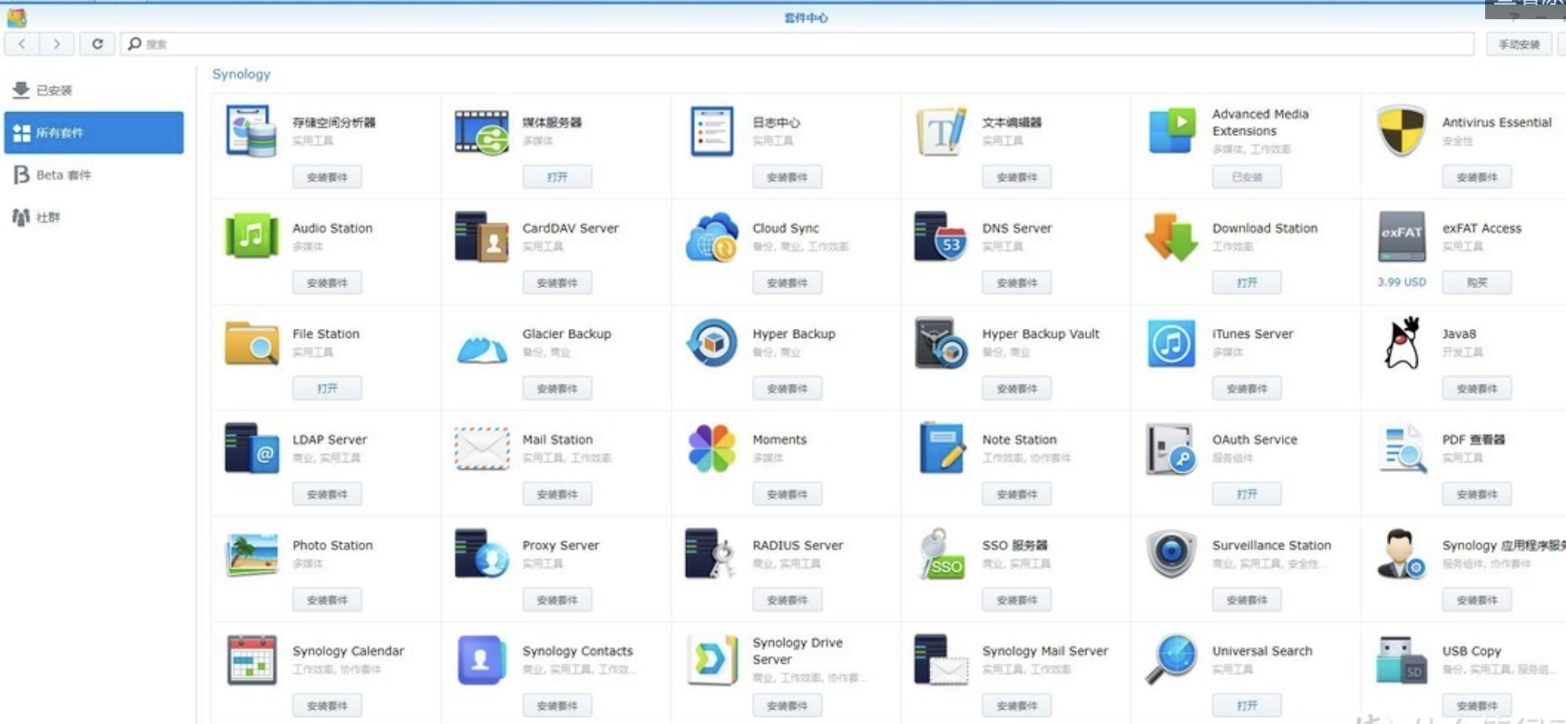Screen dimensions: 1566x724
Task: Refresh the package list
Action: click(97, 44)
